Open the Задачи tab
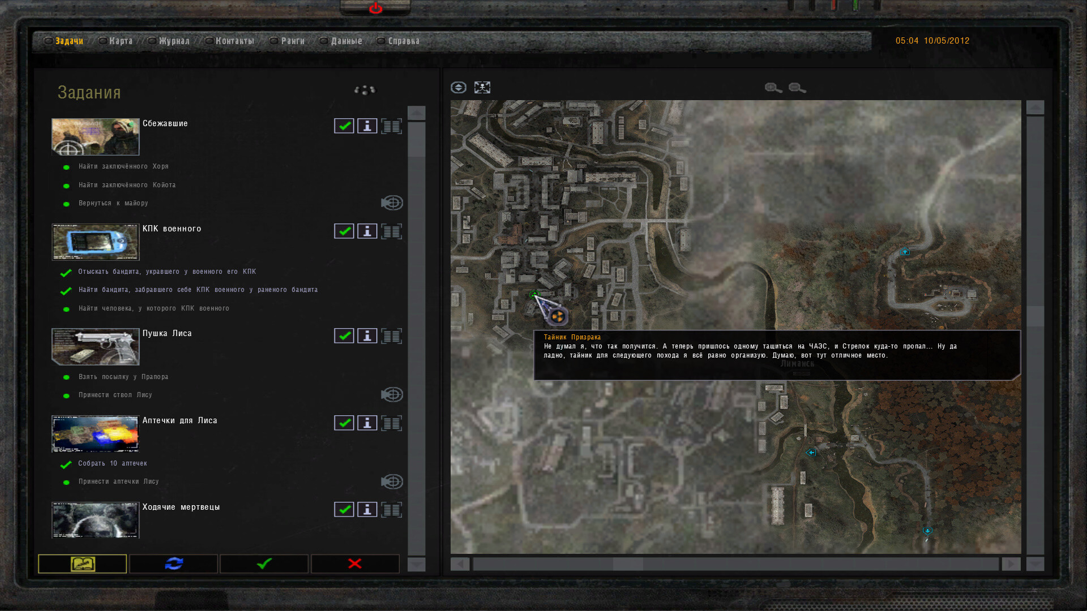 tap(69, 41)
